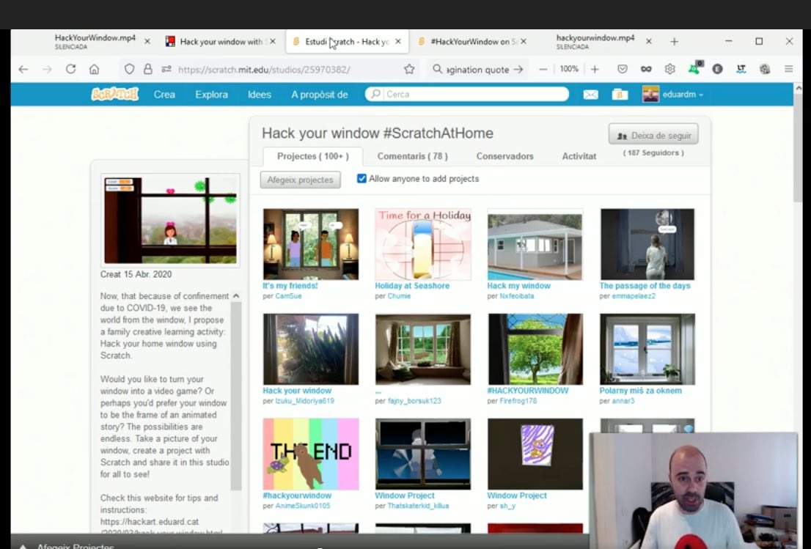
Task: Open the site permissions icon in the address bar
Action: click(166, 70)
